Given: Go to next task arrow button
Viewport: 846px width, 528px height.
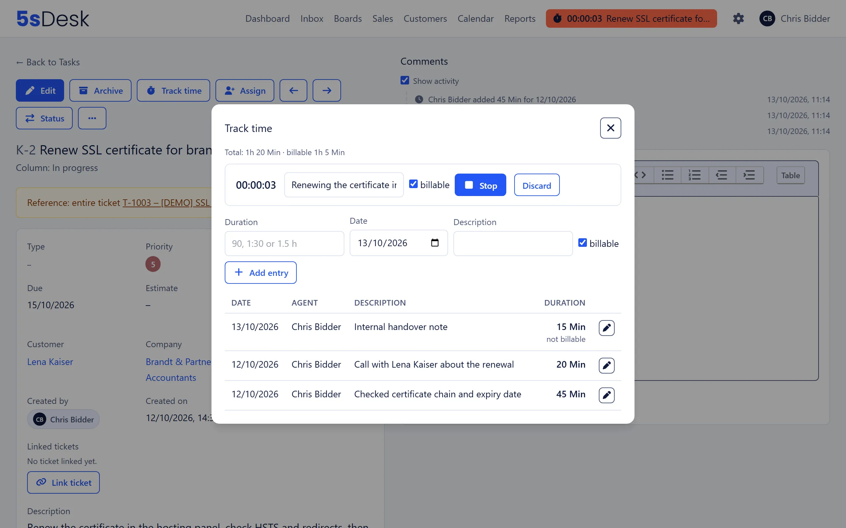Looking at the screenshot, I should coord(327,90).
